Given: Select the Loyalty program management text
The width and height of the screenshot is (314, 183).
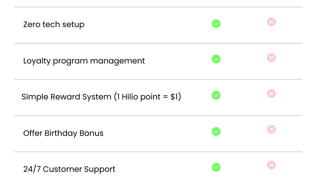Looking at the screenshot, I should [x=84, y=61].
